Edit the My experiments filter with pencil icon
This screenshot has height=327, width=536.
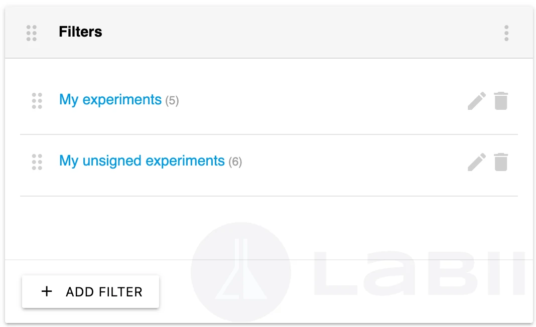pos(476,101)
